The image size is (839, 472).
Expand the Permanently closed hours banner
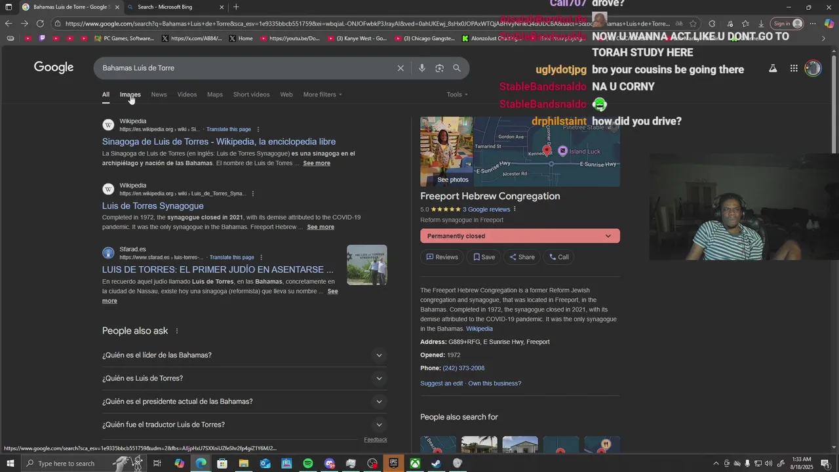pyautogui.click(x=520, y=236)
